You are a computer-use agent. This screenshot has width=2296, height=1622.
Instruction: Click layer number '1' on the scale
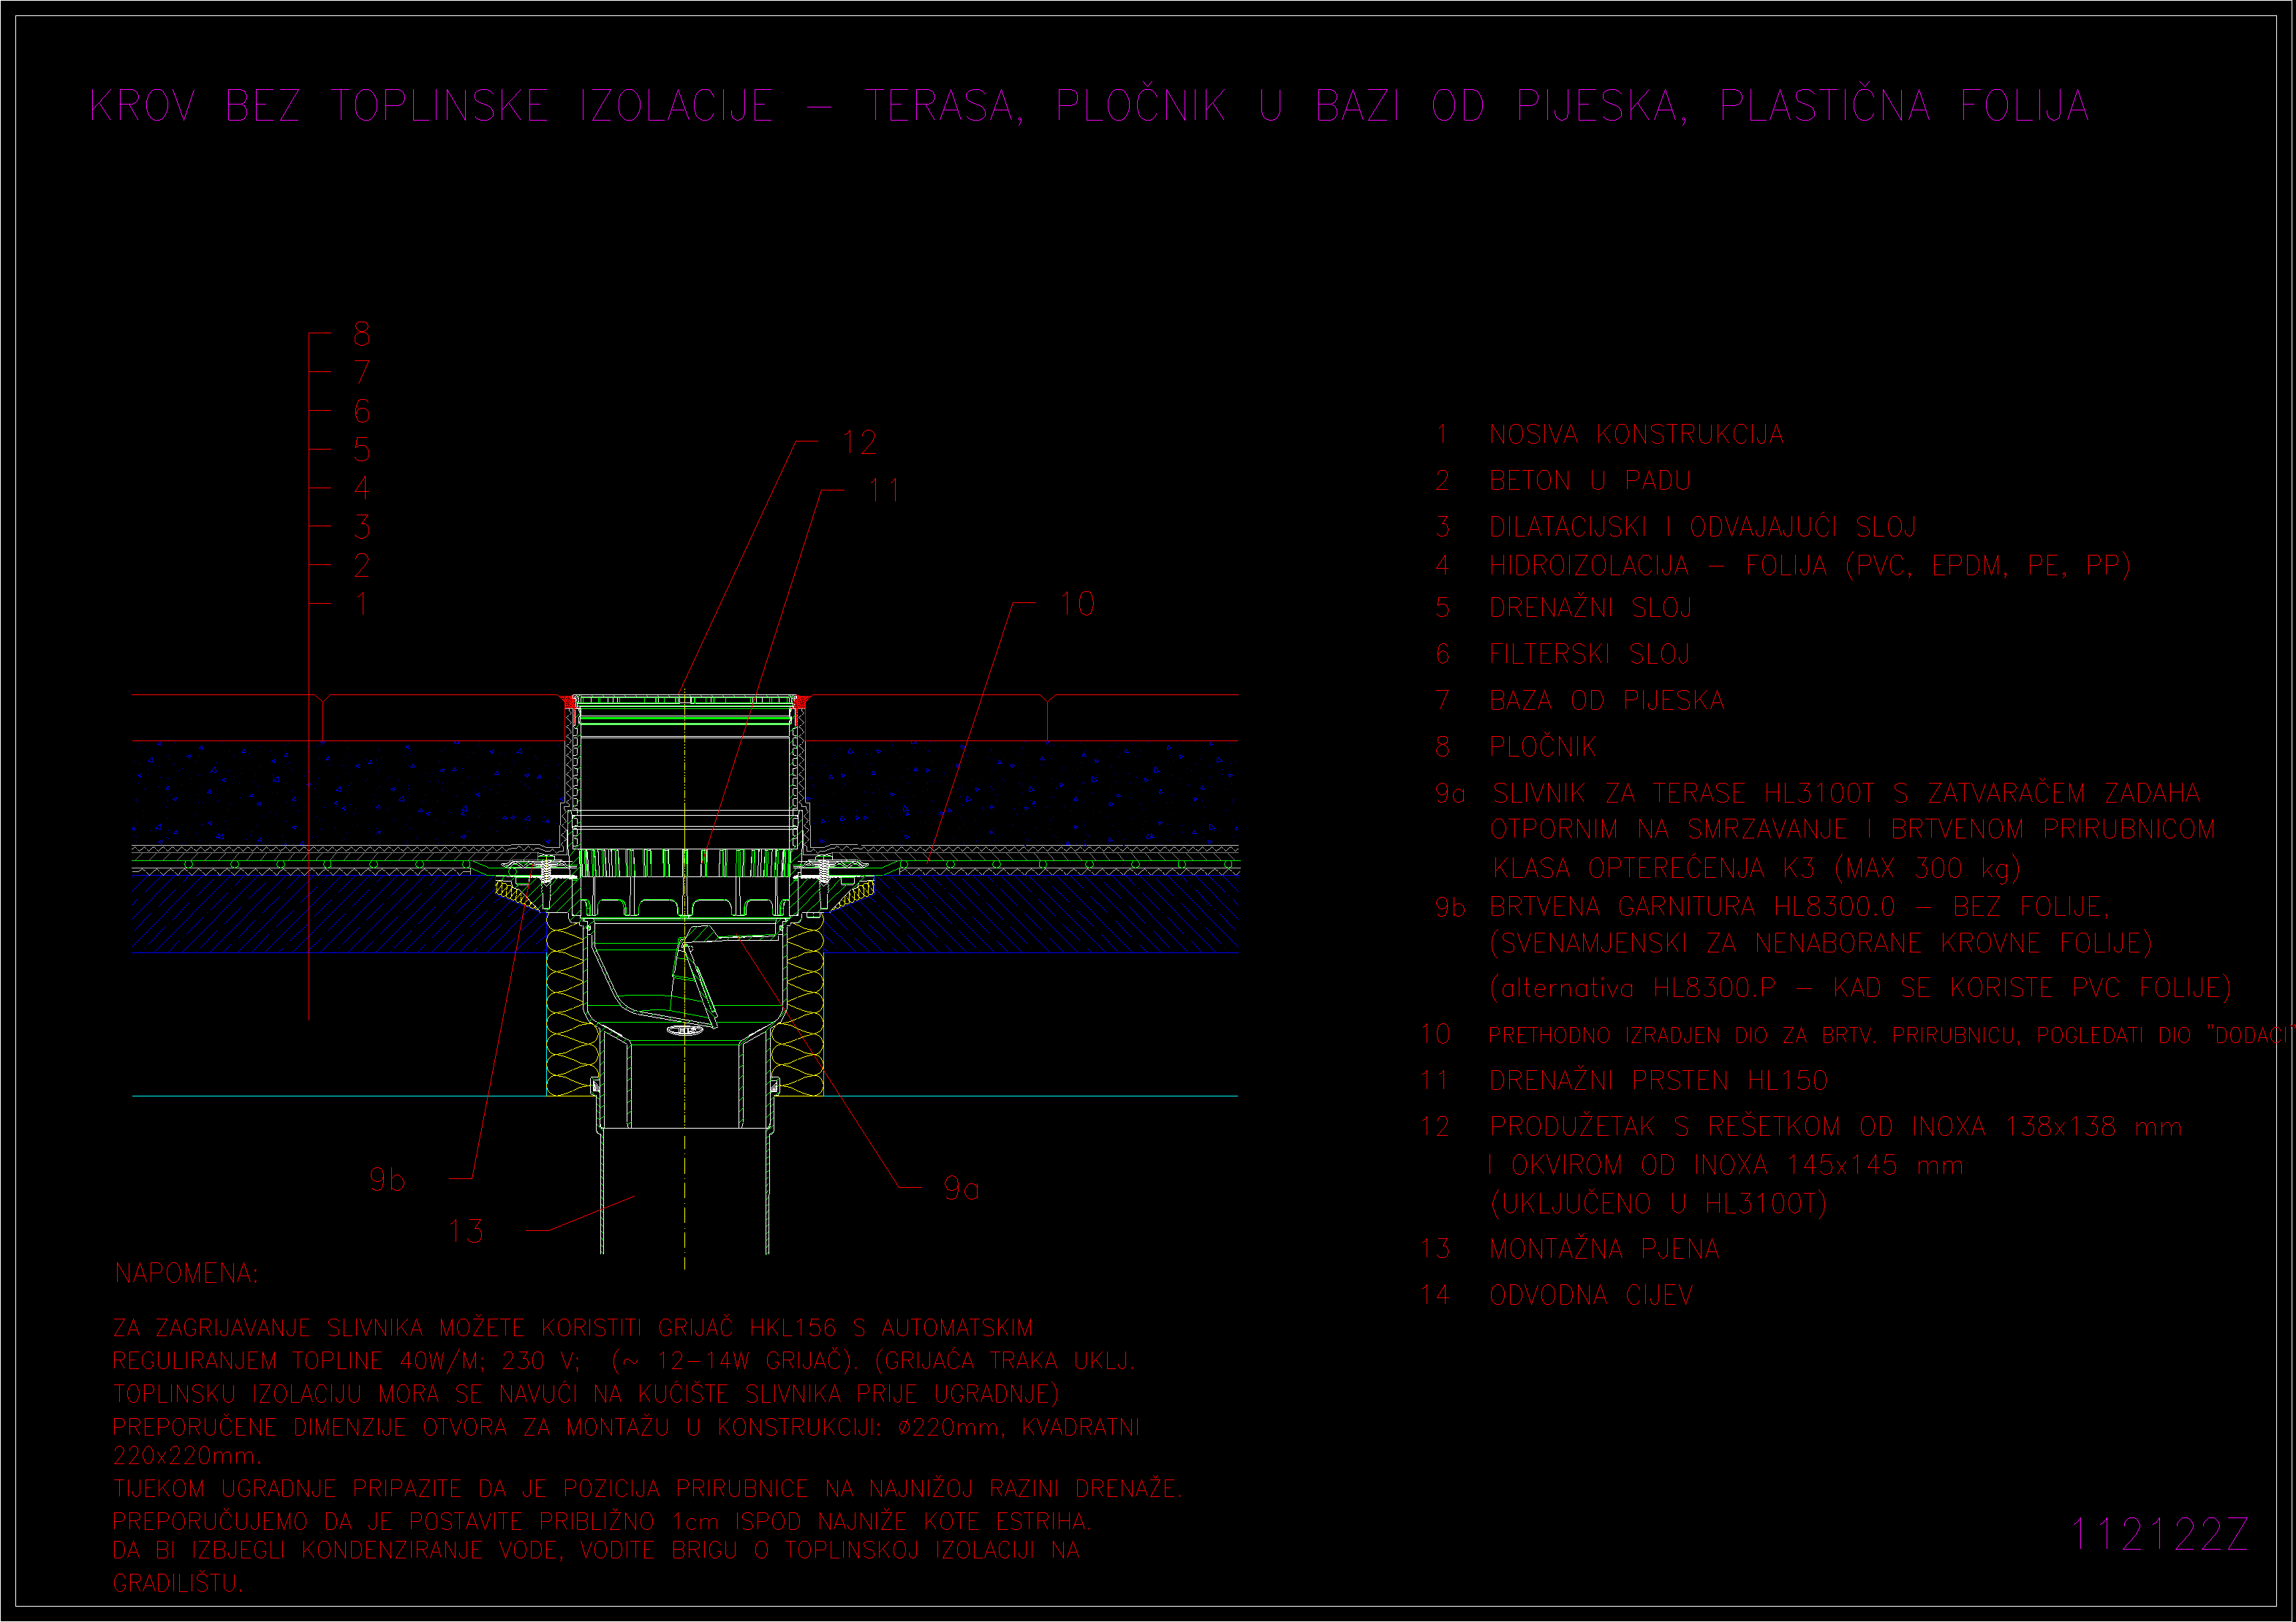[362, 604]
